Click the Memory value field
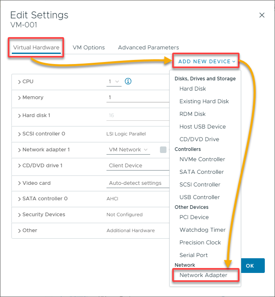This screenshot has height=297, width=275. 138,98
